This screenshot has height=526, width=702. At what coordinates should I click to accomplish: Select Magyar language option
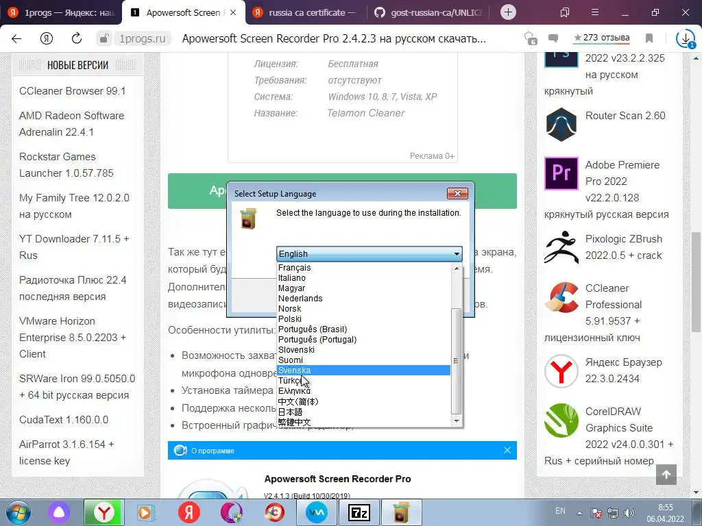363,288
